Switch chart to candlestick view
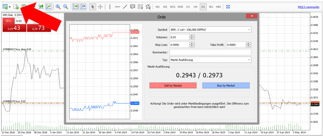Image resolution: width=323 pixels, height=136 pixels. coord(41,6)
